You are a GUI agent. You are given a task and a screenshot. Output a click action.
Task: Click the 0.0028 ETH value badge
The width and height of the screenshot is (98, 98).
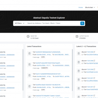point(44,68)
